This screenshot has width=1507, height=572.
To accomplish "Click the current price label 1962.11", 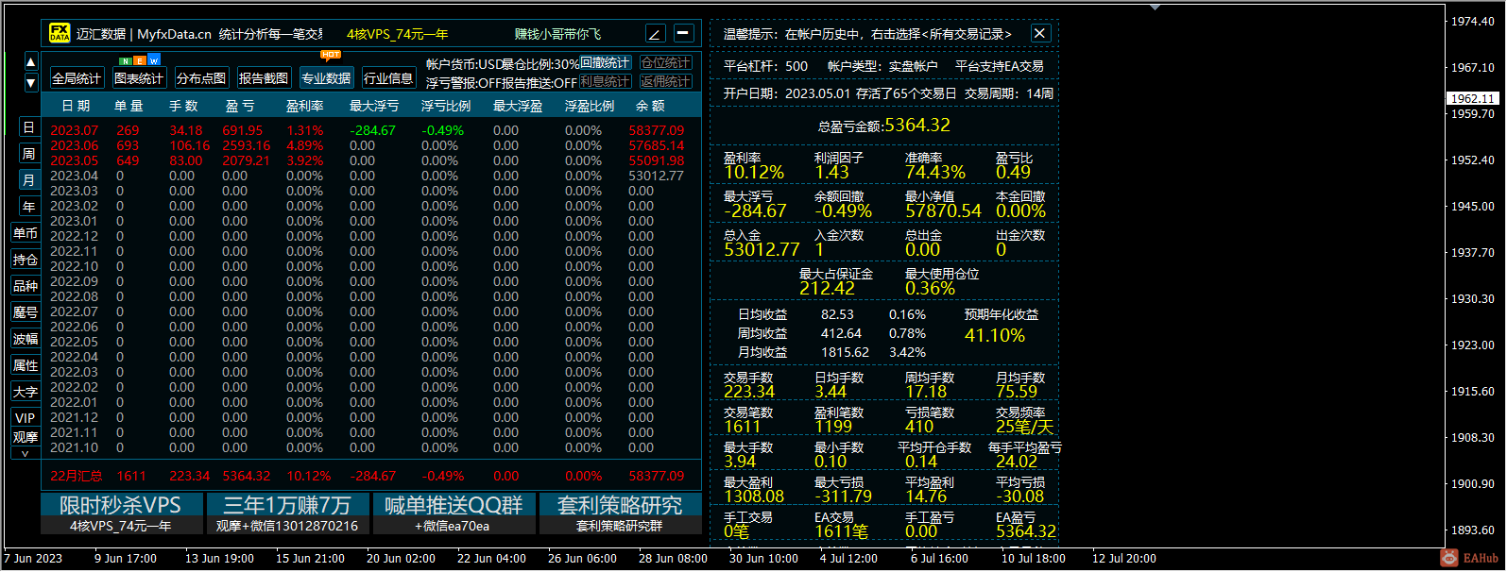I will [1473, 98].
